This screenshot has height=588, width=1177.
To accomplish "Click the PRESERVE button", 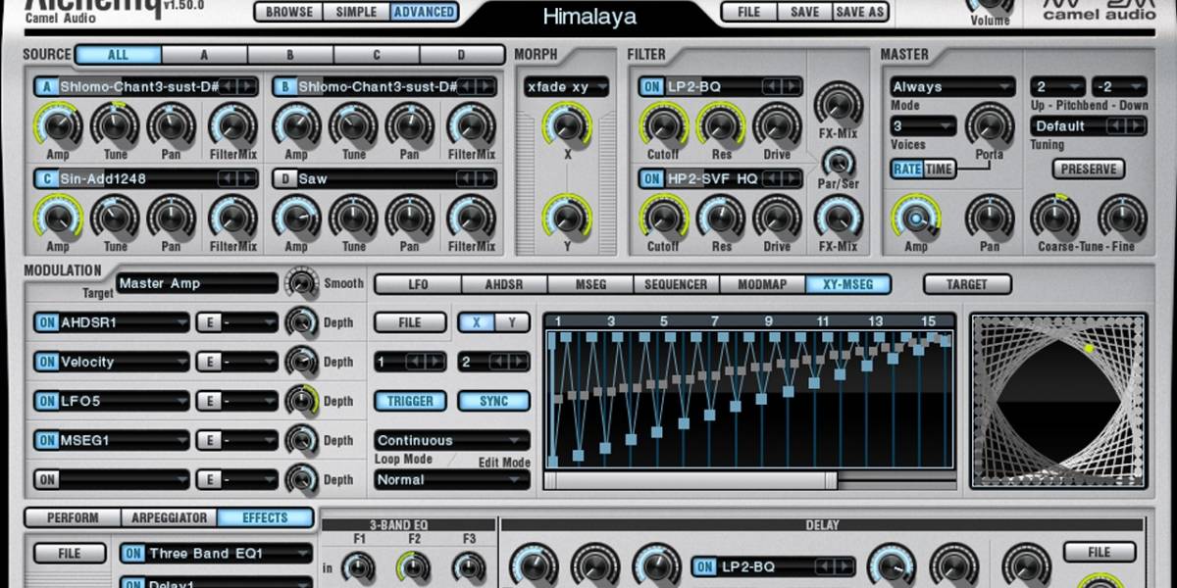I will [x=1089, y=169].
